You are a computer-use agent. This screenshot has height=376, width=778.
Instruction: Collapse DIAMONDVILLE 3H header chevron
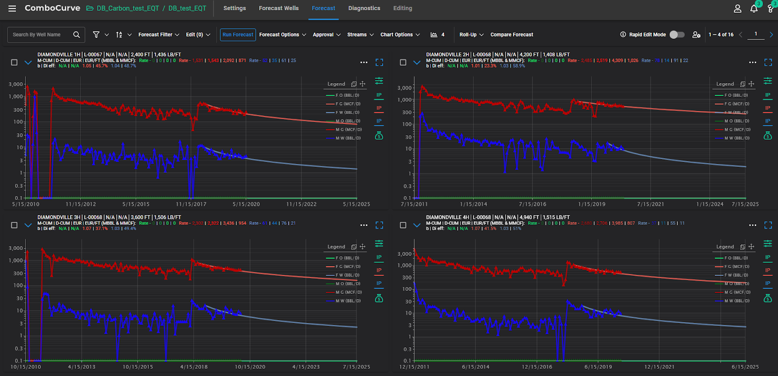[x=28, y=225]
